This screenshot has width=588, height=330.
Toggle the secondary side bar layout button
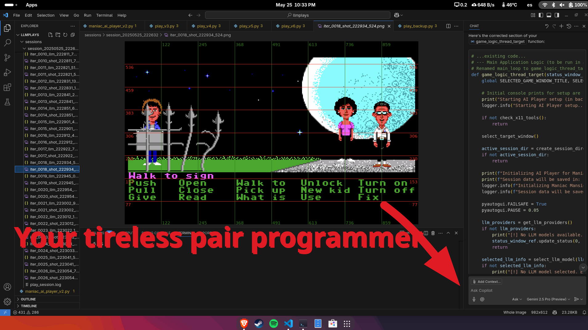click(557, 15)
